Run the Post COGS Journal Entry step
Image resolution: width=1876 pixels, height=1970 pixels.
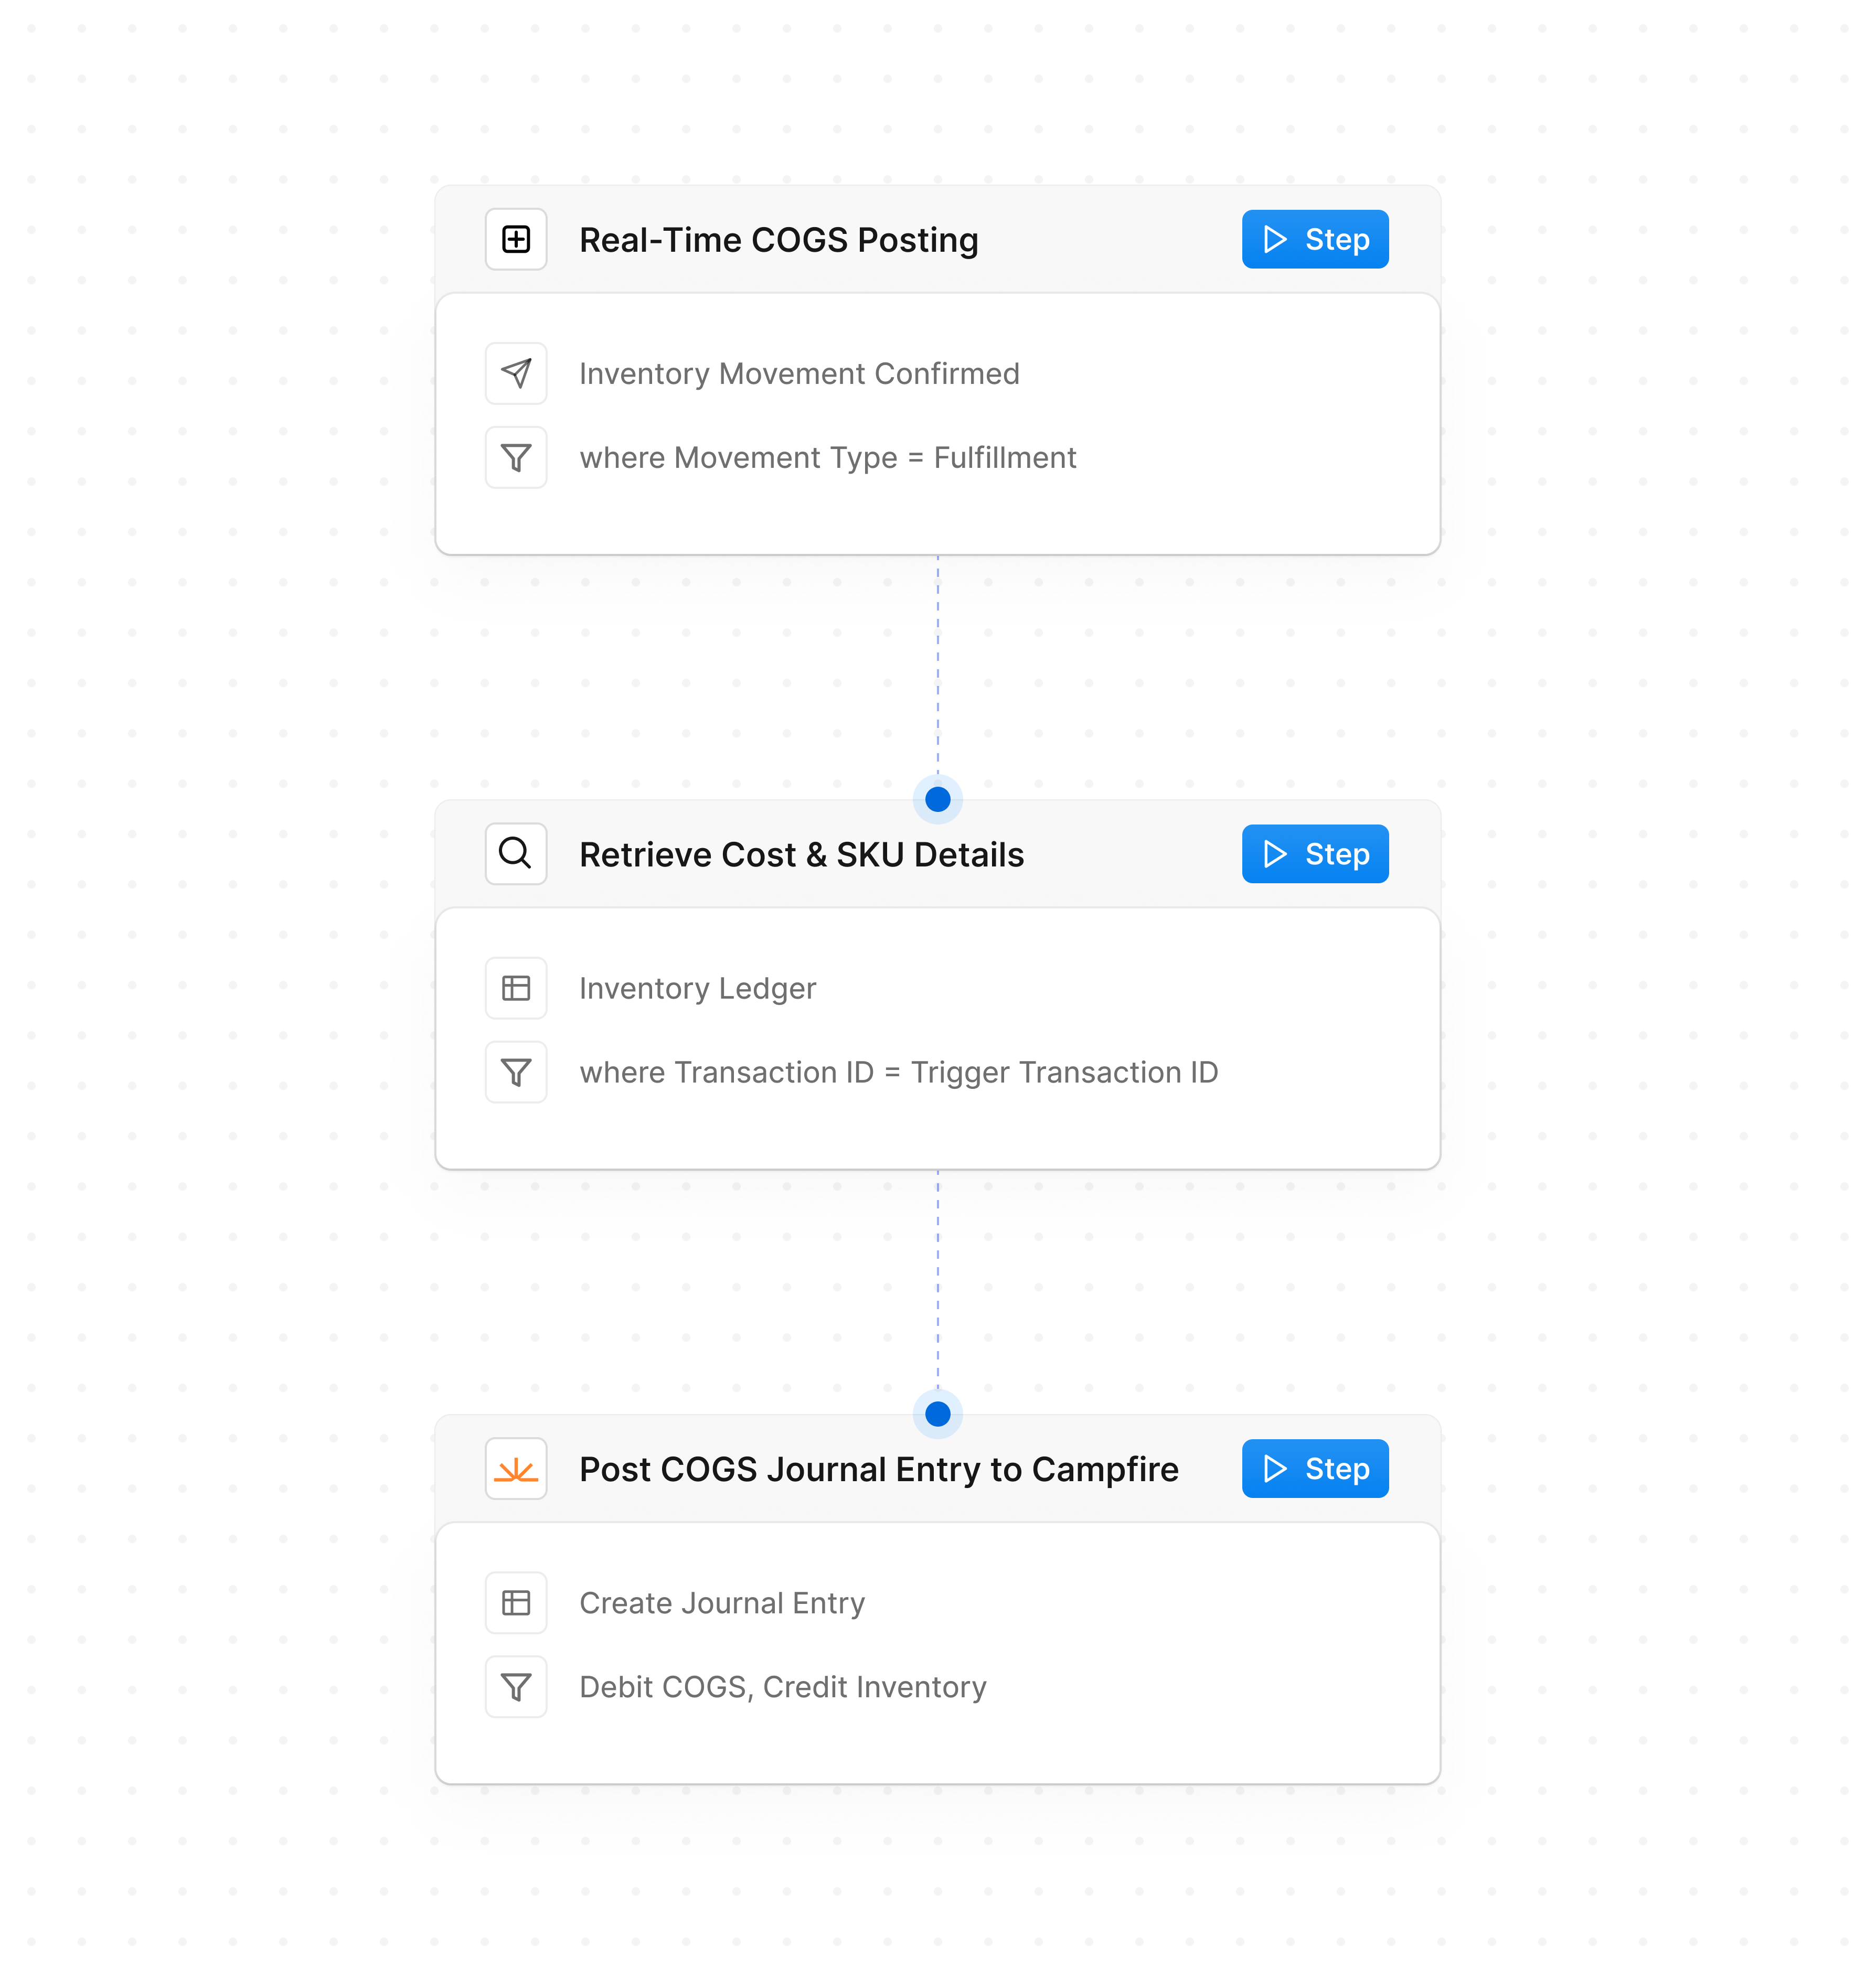[x=1314, y=1468]
